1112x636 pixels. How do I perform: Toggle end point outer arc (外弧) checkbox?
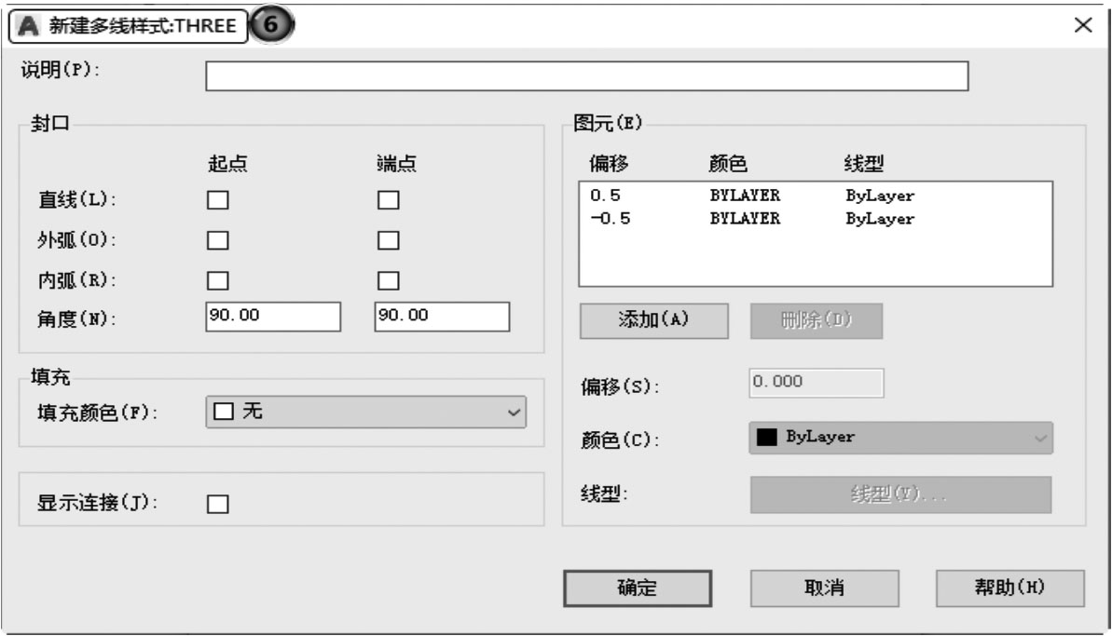(388, 240)
